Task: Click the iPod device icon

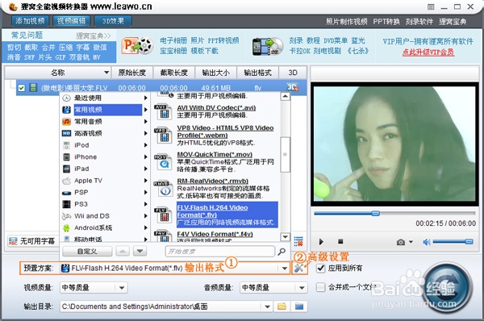Action: click(x=66, y=145)
